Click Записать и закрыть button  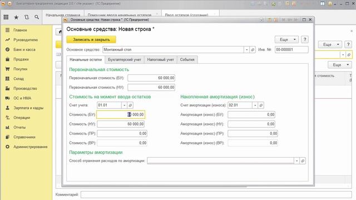point(91,39)
